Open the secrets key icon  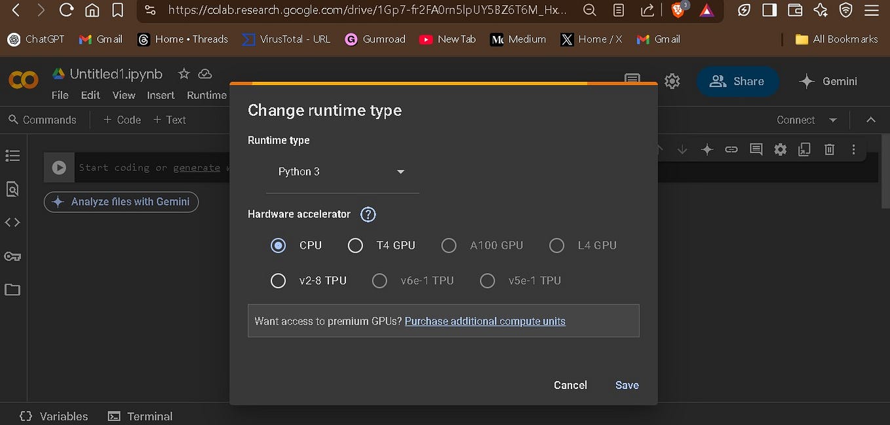(12, 256)
